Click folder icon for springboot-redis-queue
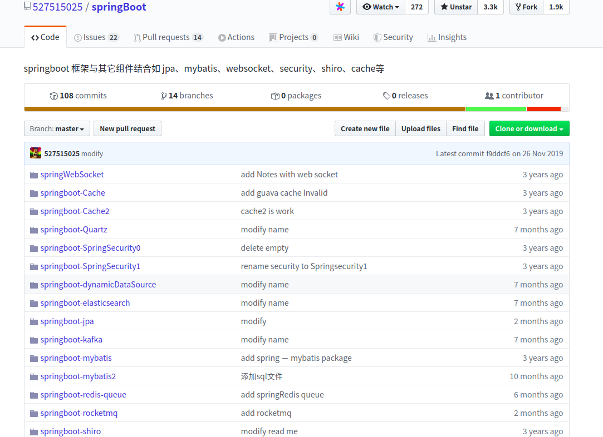 [34, 395]
